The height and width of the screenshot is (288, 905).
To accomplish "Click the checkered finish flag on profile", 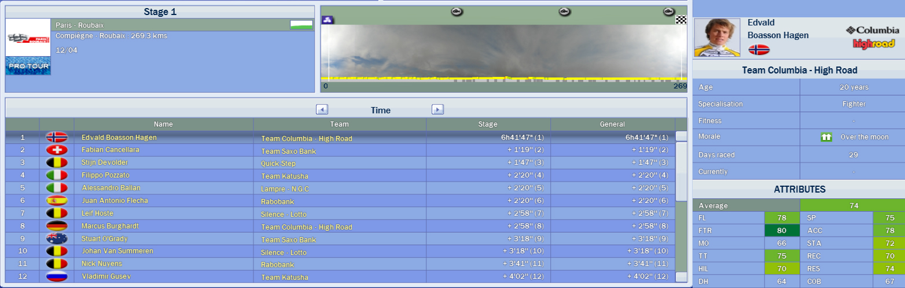I will pyautogui.click(x=680, y=20).
